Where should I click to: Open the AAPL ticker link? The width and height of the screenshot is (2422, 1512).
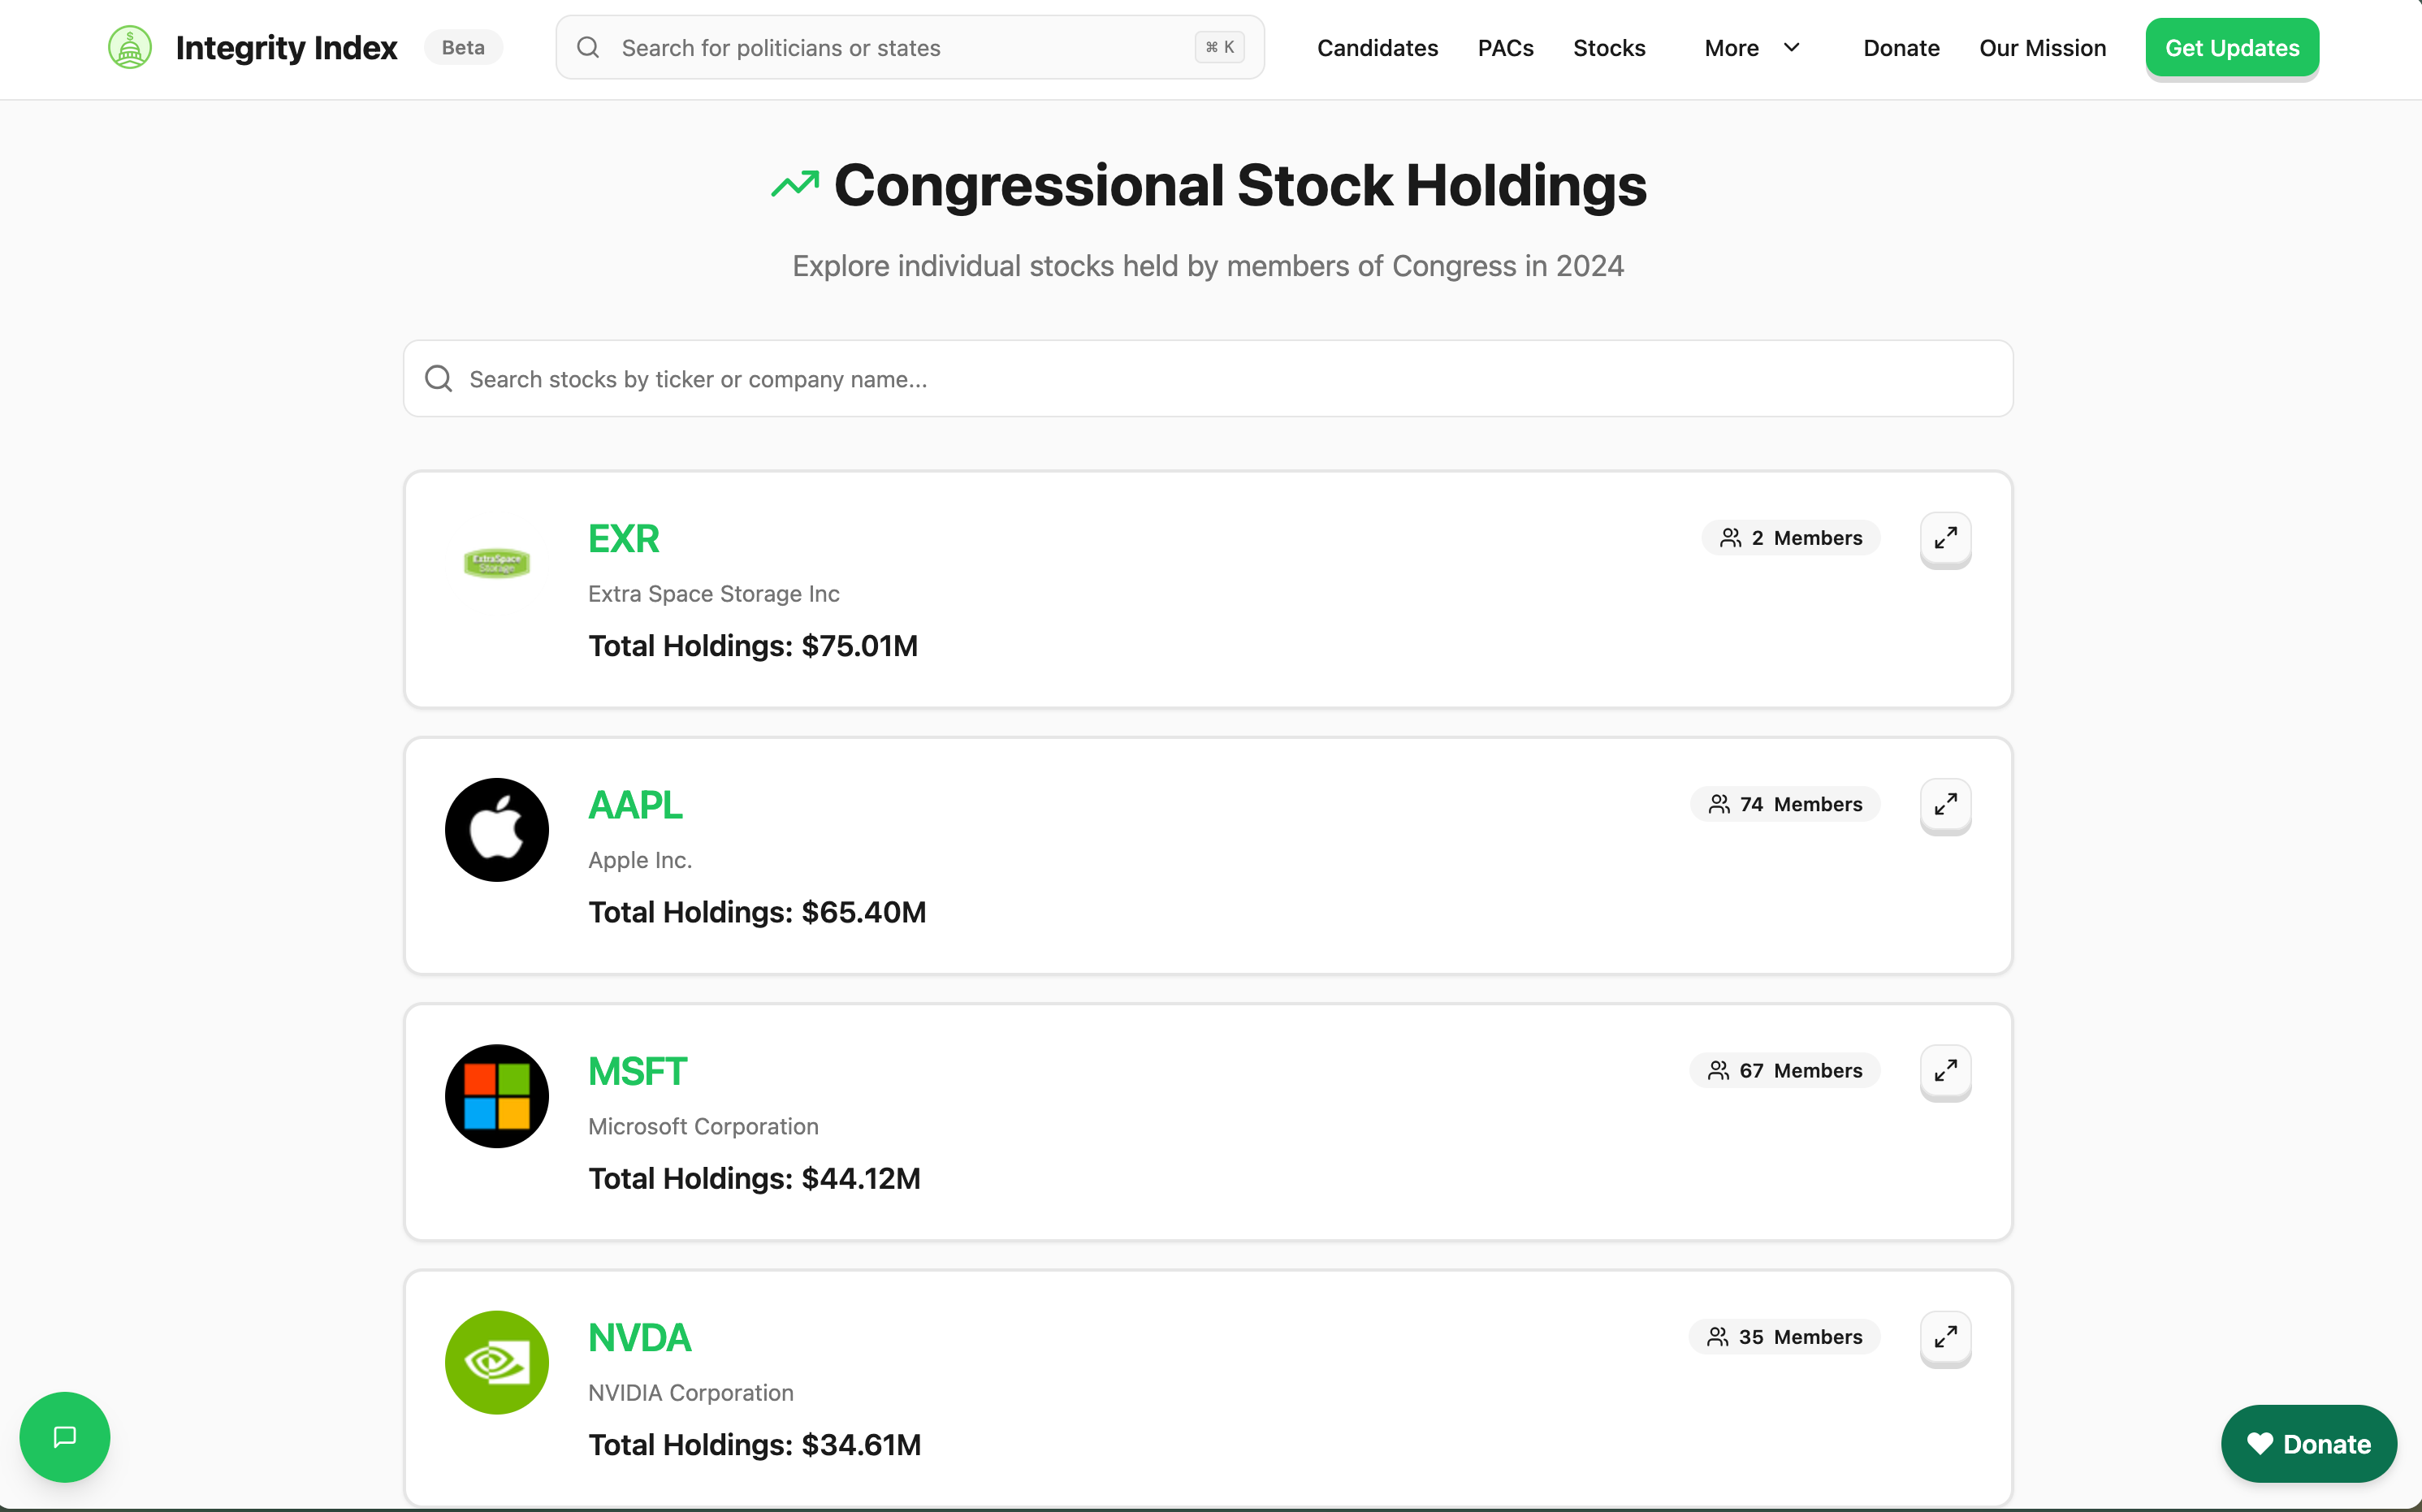tap(635, 803)
